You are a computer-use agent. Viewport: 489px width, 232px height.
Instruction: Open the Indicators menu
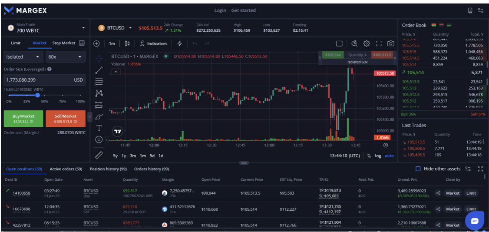tap(153, 43)
